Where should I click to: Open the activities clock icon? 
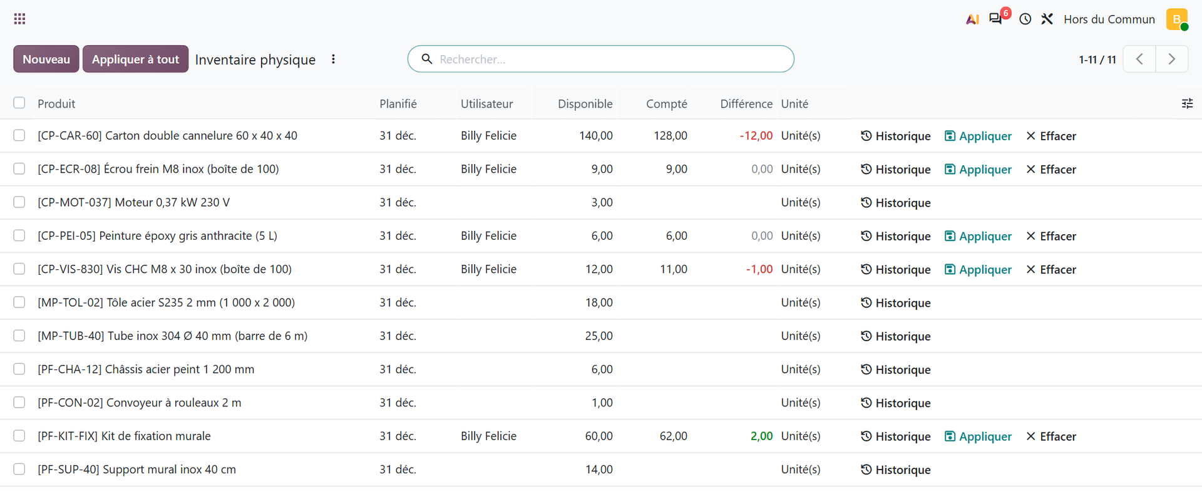click(1025, 19)
